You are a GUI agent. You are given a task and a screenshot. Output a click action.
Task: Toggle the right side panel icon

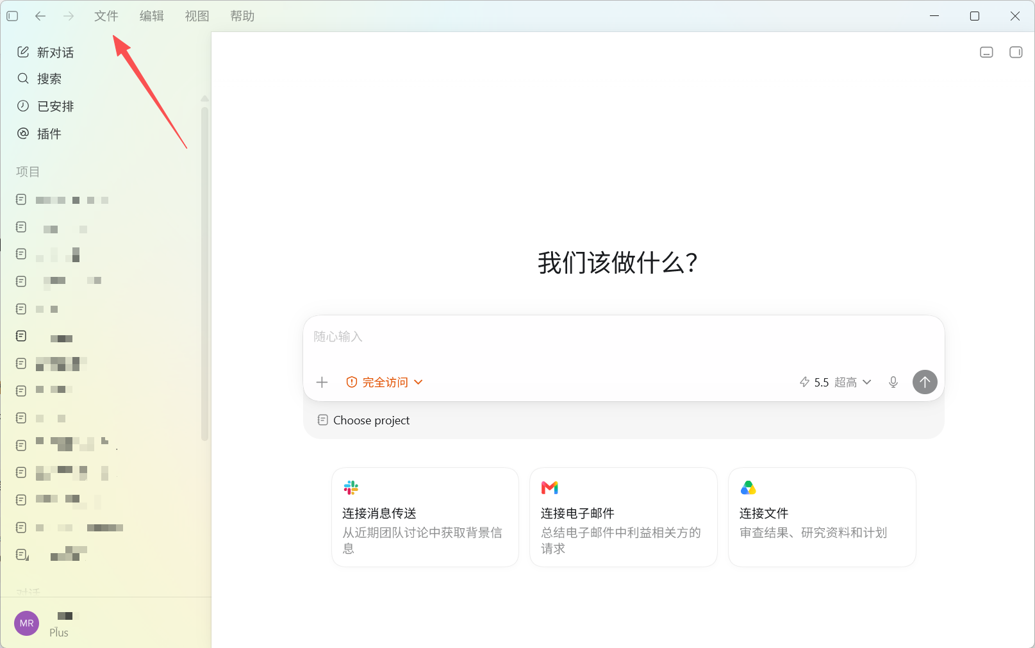(1016, 53)
